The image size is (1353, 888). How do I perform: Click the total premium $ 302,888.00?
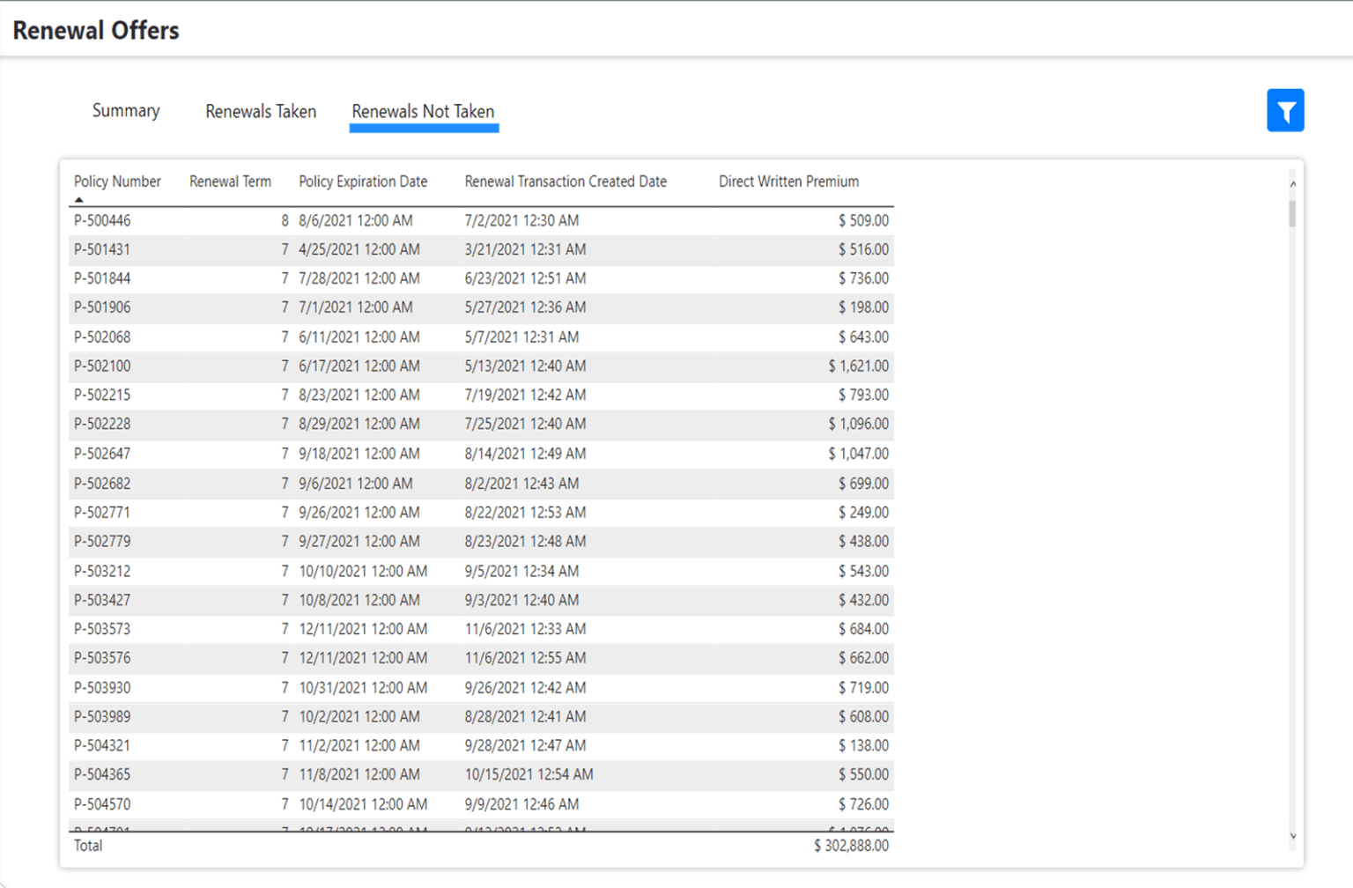coord(851,846)
